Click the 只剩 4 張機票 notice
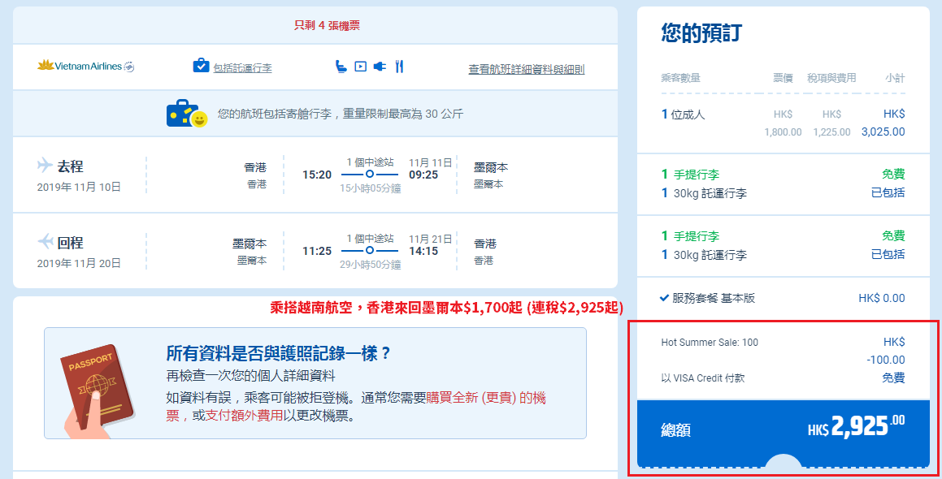942x479 pixels. click(327, 25)
